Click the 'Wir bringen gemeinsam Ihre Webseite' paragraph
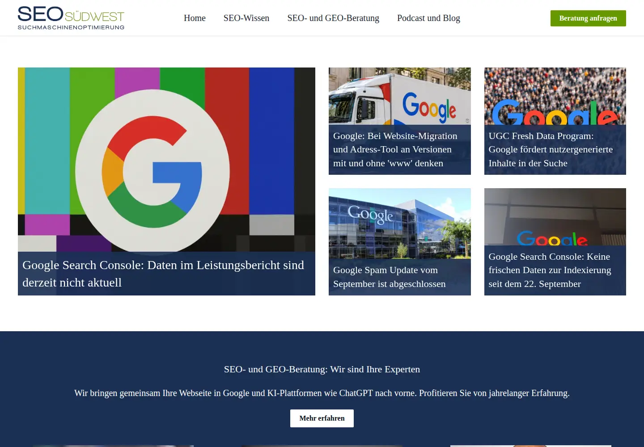This screenshot has width=644, height=447. (322, 393)
